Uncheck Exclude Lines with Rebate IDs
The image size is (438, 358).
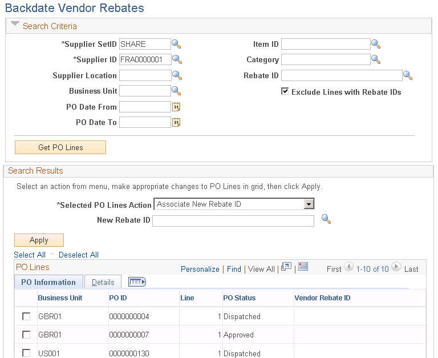tap(285, 91)
